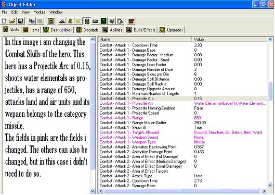
Task: Switch to the Doodads tab
Action: tap(87, 30)
